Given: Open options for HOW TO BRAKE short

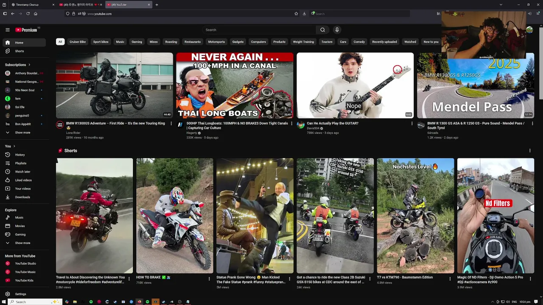Looking at the screenshot, I should coord(209,279).
